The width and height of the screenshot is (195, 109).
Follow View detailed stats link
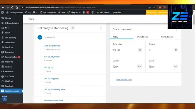point(124,79)
